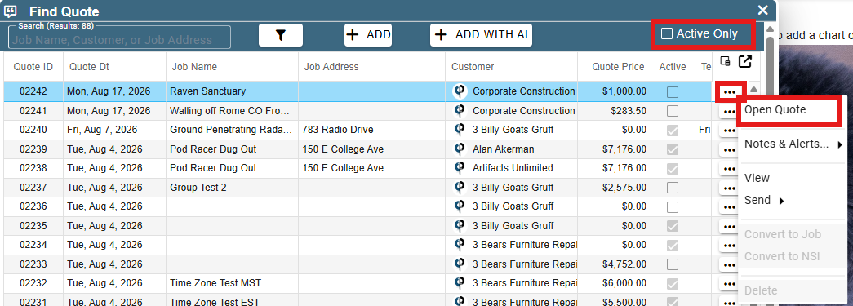Click the open-in-new-window export icon

744,61
